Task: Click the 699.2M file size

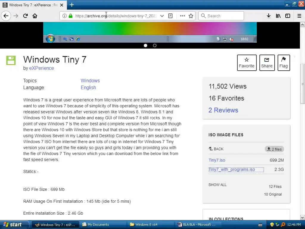Action: coord(277,160)
